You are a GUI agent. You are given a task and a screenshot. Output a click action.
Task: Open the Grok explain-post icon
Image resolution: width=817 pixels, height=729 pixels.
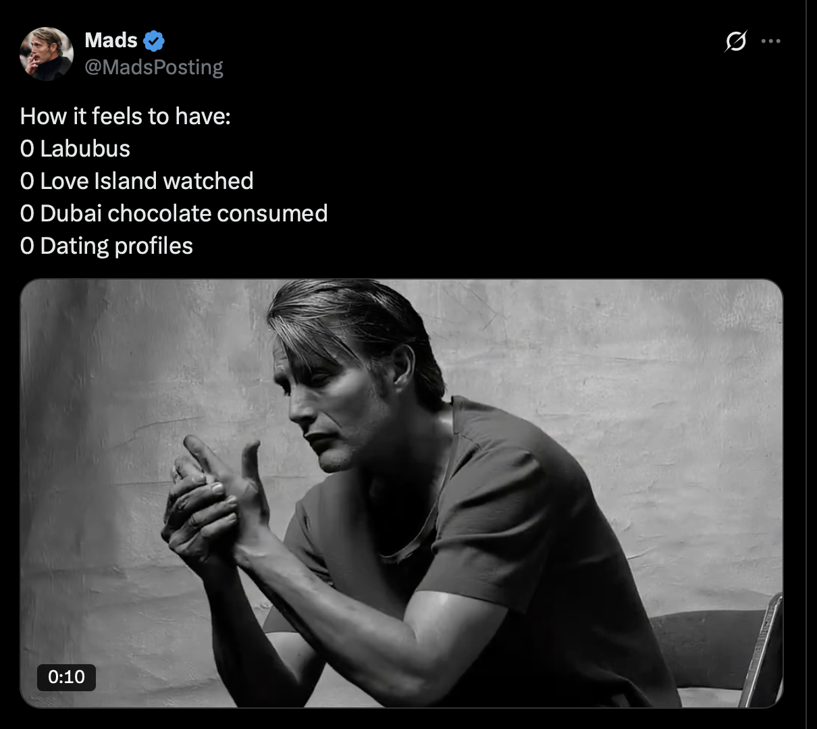pos(735,41)
